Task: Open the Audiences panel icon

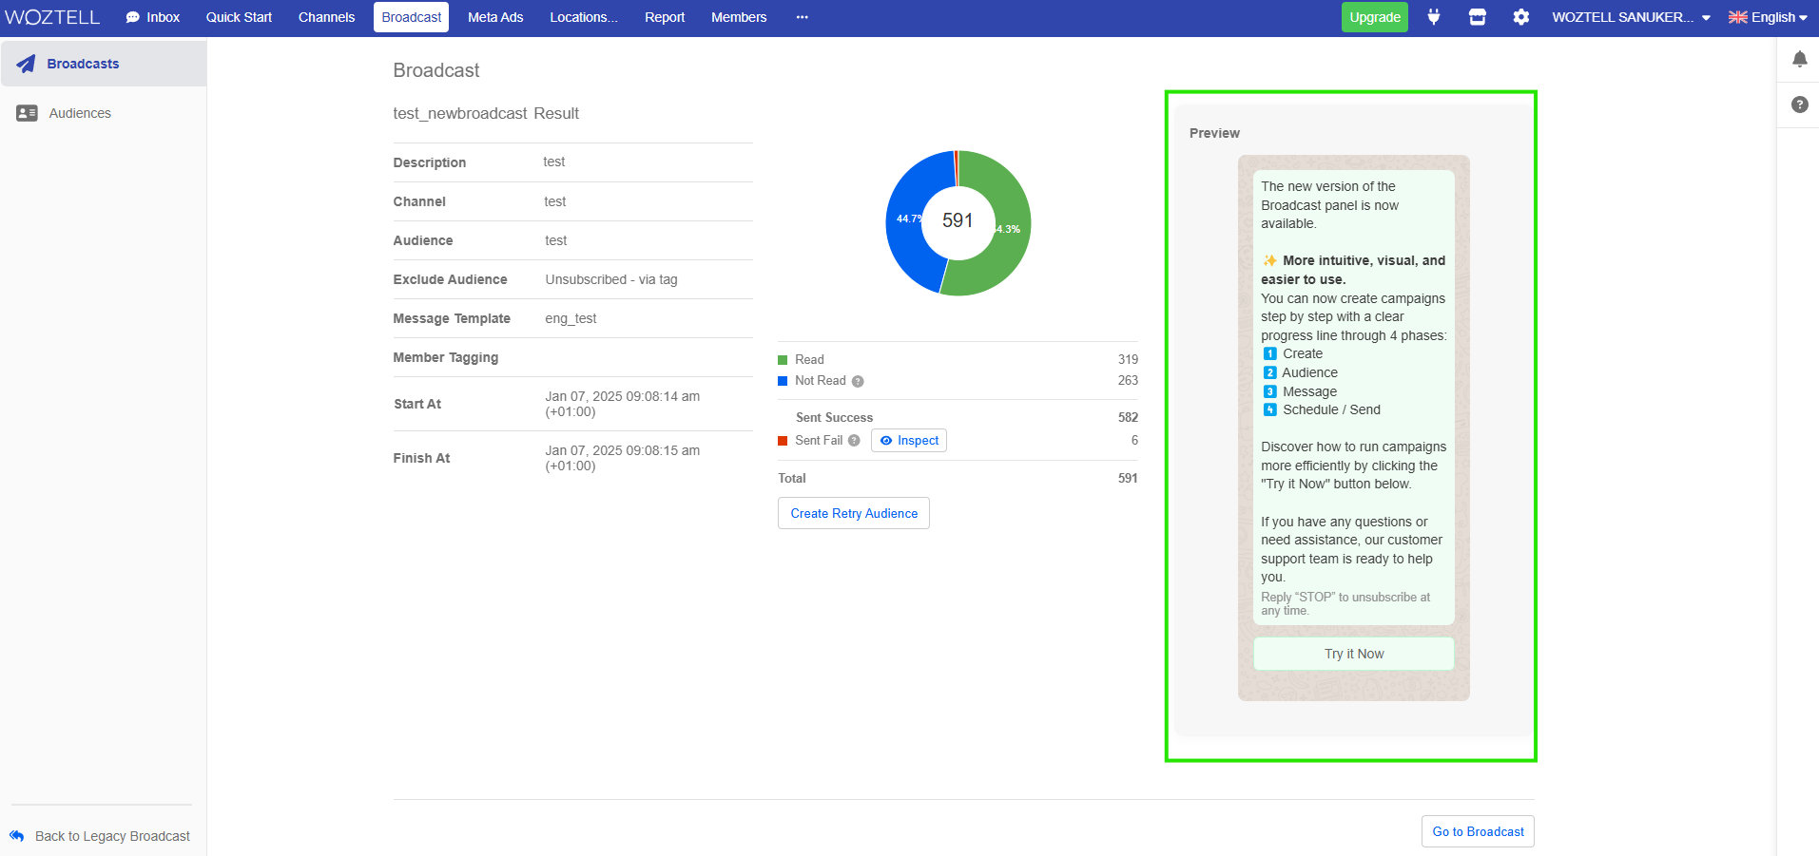Action: (x=26, y=112)
